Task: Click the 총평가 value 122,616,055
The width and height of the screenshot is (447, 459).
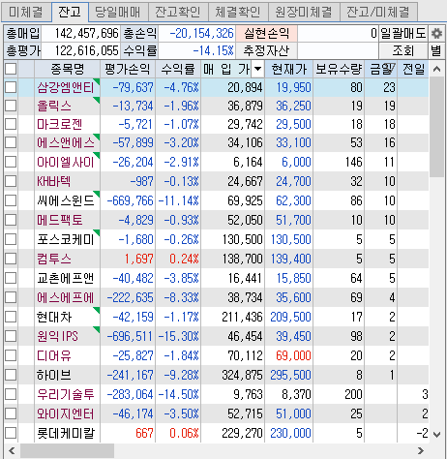Action: click(x=87, y=50)
